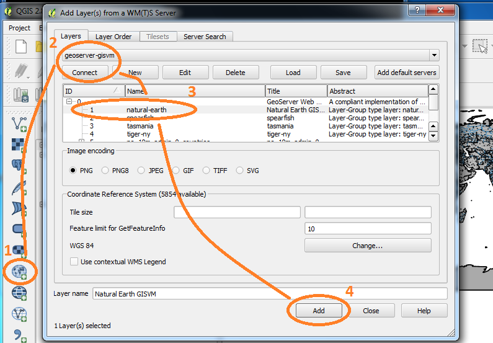
Task: Select the tiger-ny layer row
Action: pyautogui.click(x=246, y=134)
